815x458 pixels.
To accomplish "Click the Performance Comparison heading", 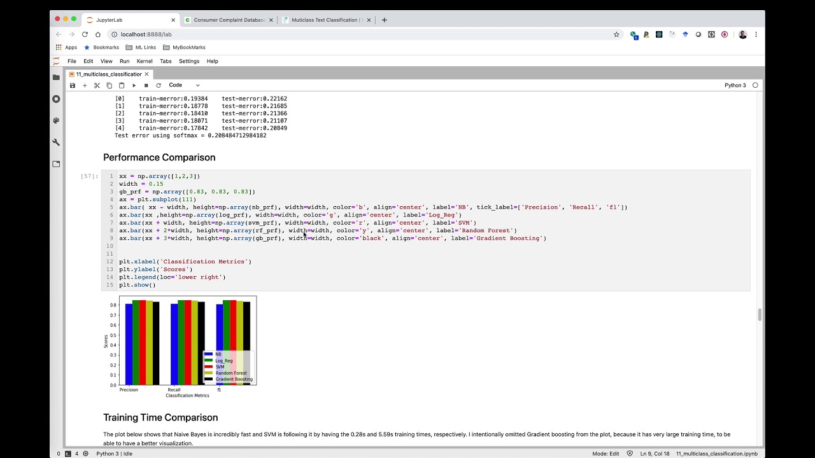I will pos(159,158).
